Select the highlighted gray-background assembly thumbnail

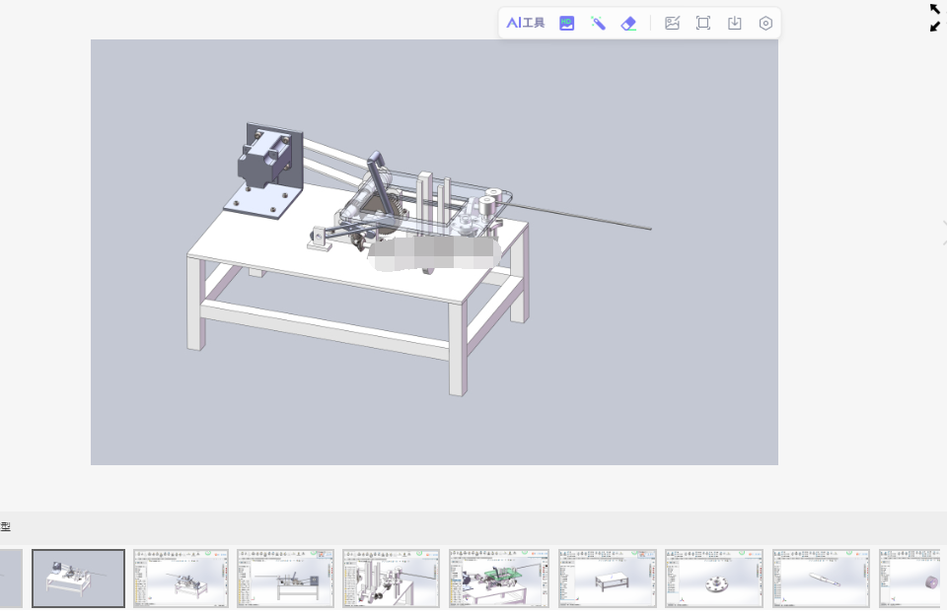pos(79,579)
